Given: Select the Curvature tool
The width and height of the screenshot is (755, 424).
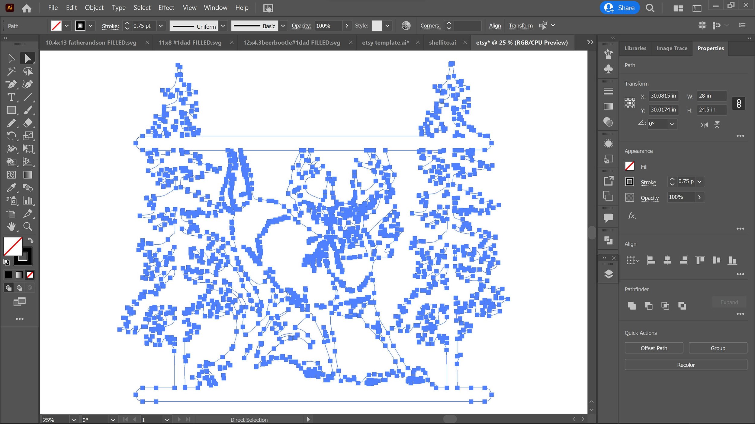Looking at the screenshot, I should [x=28, y=84].
